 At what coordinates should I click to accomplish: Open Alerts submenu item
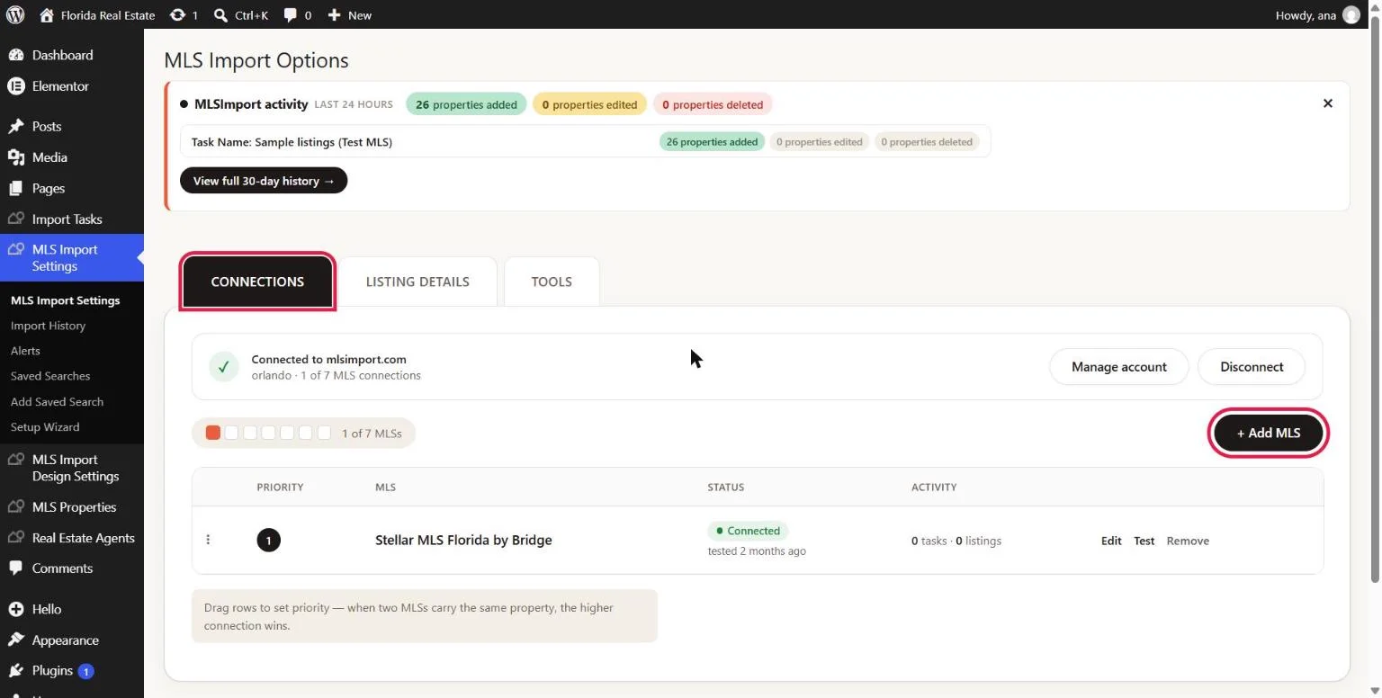25,351
